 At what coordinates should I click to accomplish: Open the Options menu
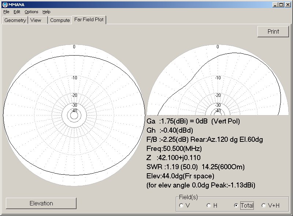(x=31, y=11)
